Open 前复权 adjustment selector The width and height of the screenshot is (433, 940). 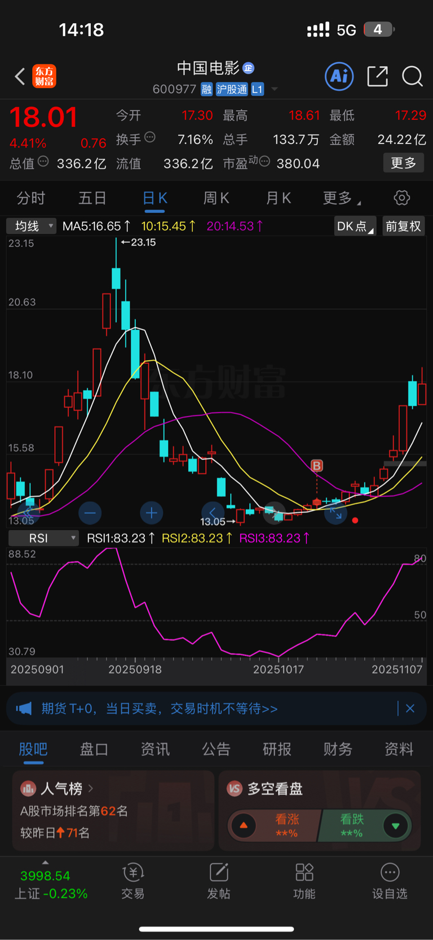coord(403,226)
